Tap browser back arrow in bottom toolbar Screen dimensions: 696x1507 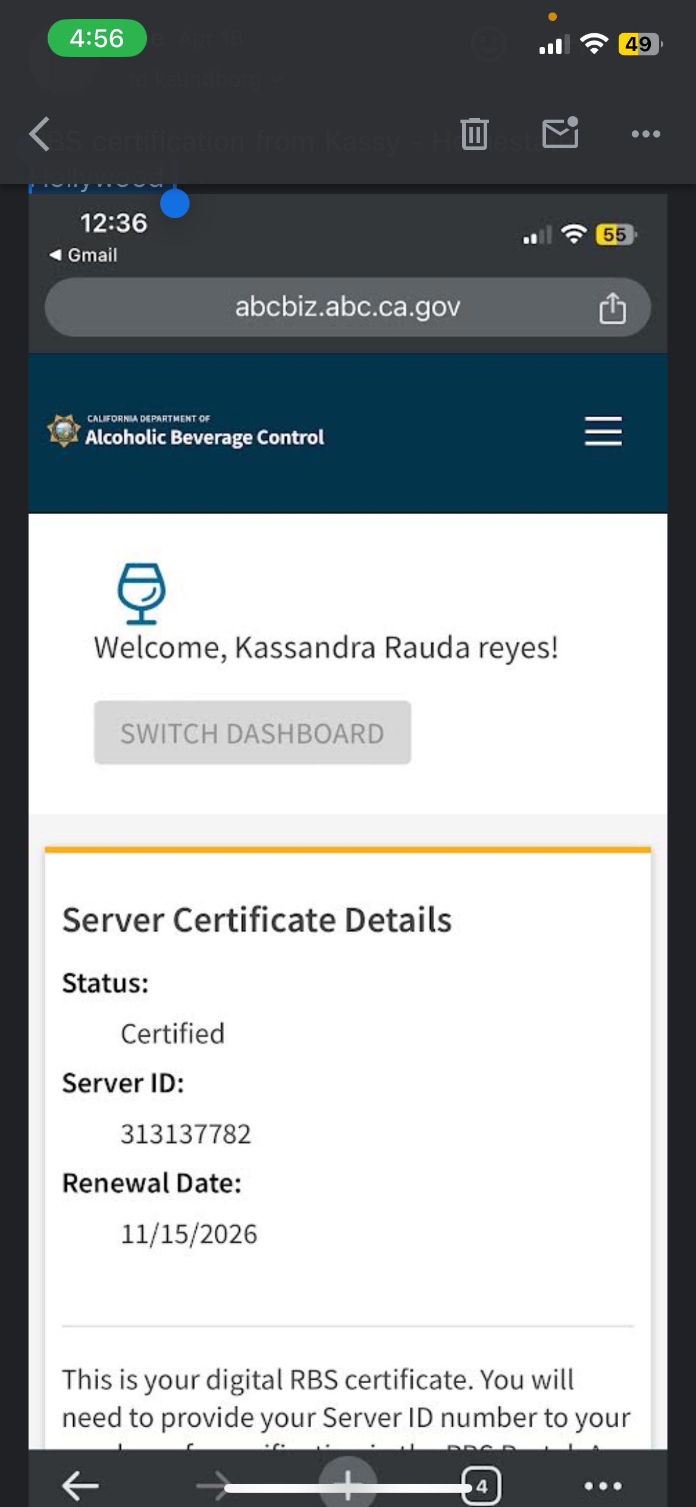pos(80,1486)
